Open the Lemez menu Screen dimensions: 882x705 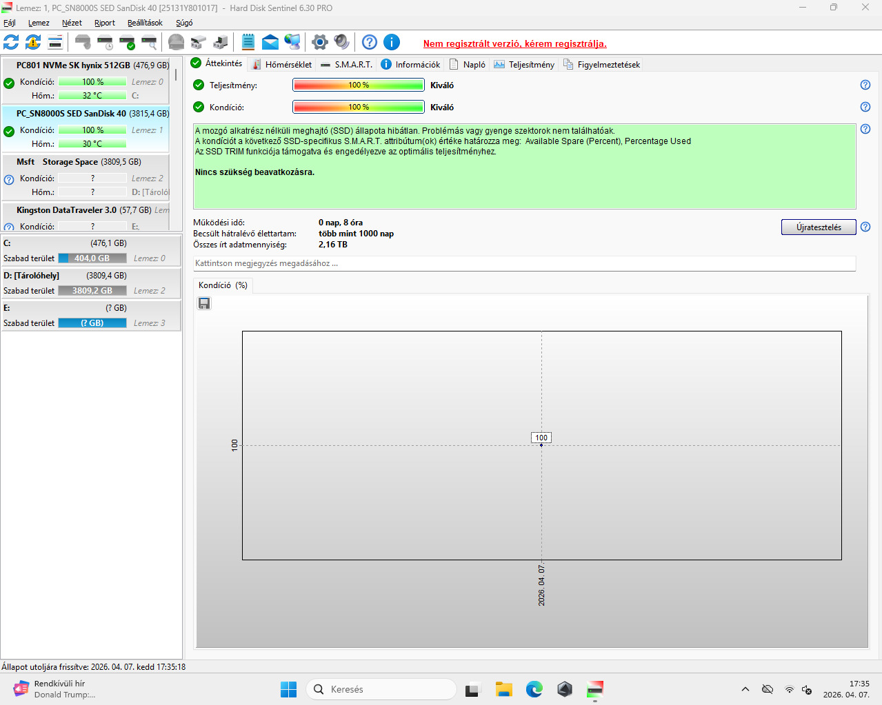(39, 23)
